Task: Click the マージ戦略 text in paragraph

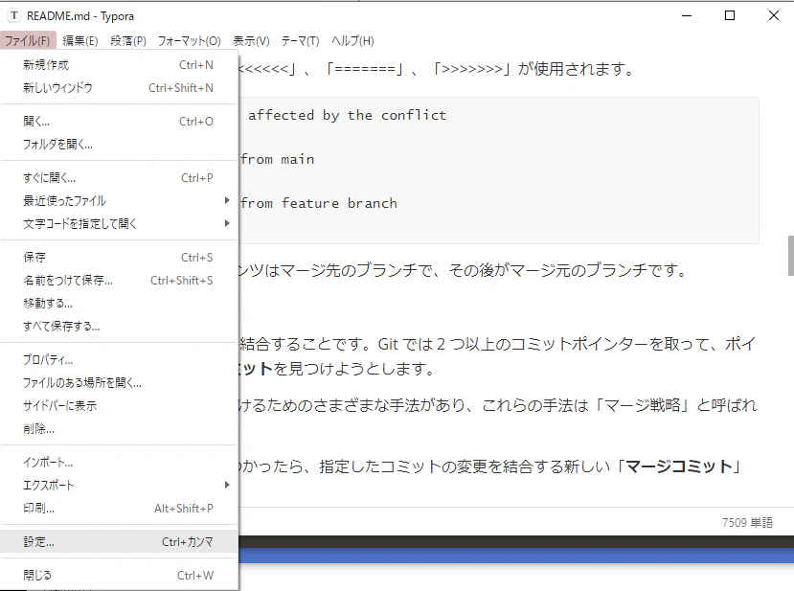Action: tap(643, 405)
